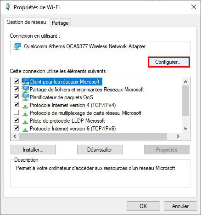Screen dimensions: 201x215
Task: Uncheck Protocole Internet version 6 checkbox
Action: [x=16, y=128]
